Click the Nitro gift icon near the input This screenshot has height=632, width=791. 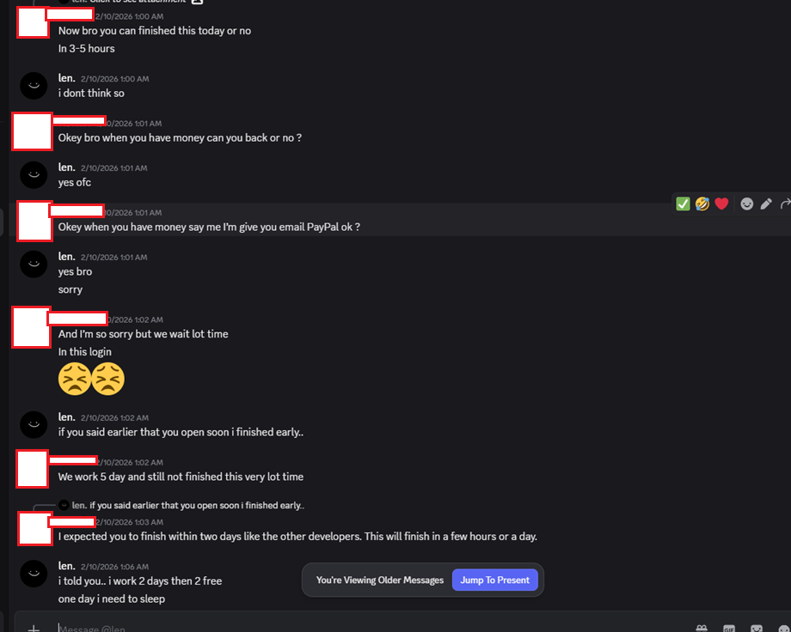(x=701, y=629)
